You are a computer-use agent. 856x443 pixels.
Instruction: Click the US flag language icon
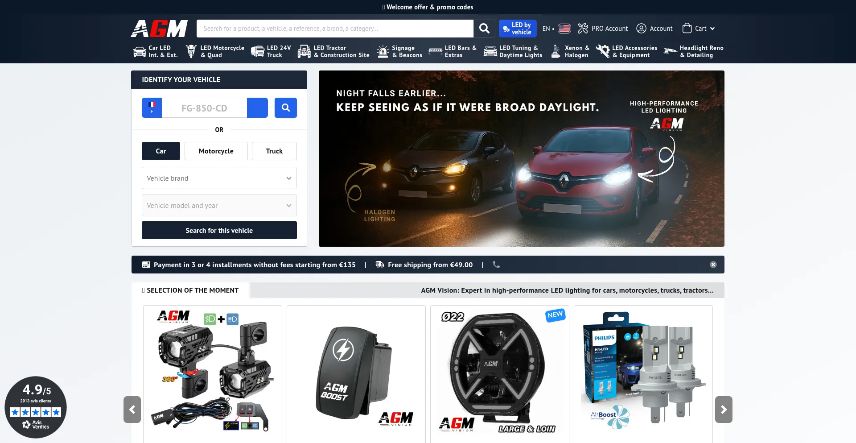564,29
